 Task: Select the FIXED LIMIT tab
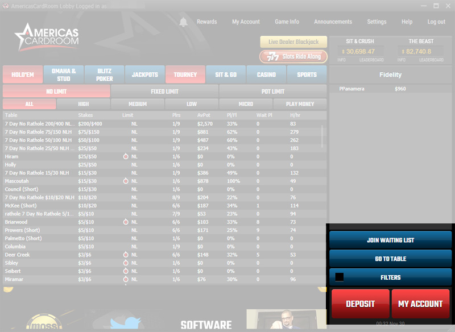[164, 92]
